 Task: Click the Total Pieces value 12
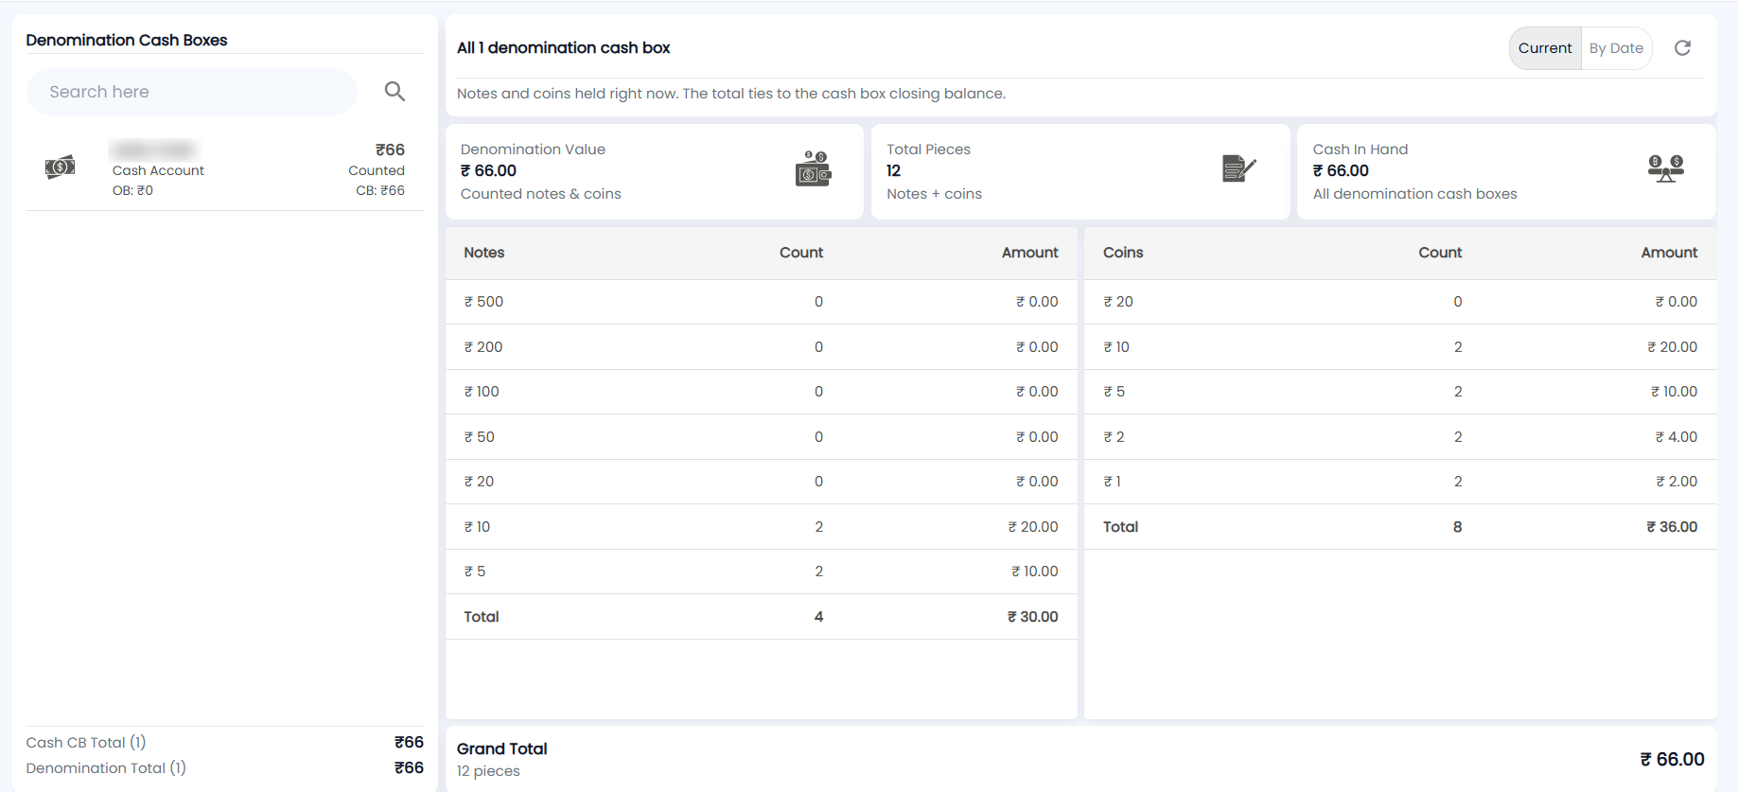[894, 171]
